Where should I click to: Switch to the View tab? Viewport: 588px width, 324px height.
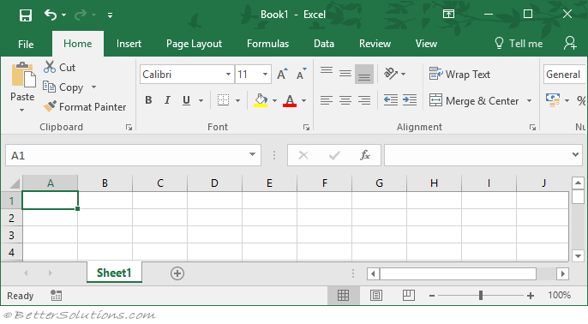click(426, 44)
